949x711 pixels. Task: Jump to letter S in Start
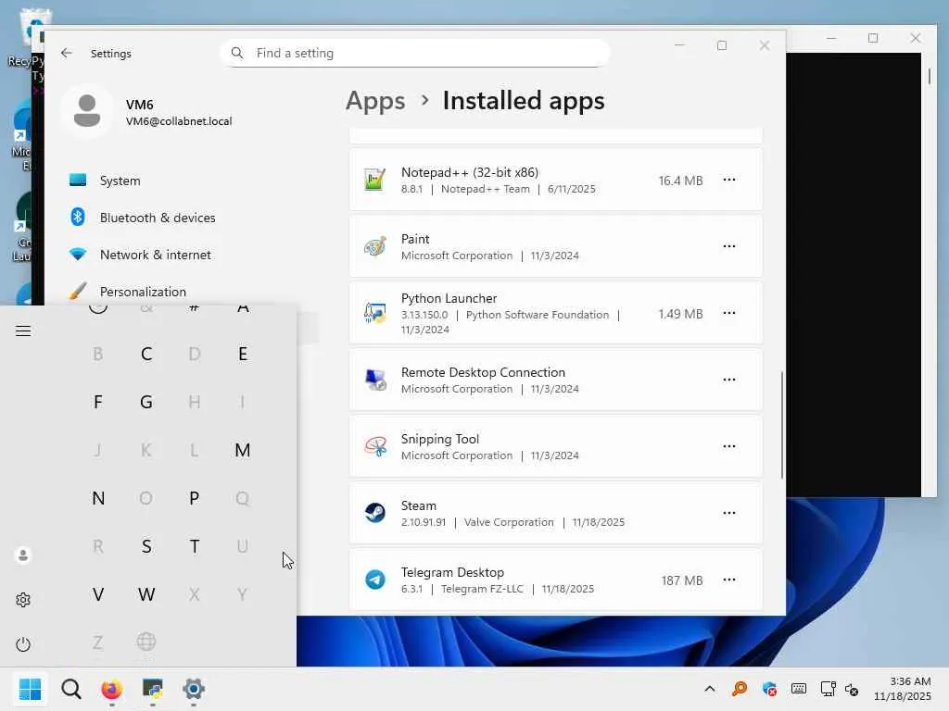tap(146, 546)
